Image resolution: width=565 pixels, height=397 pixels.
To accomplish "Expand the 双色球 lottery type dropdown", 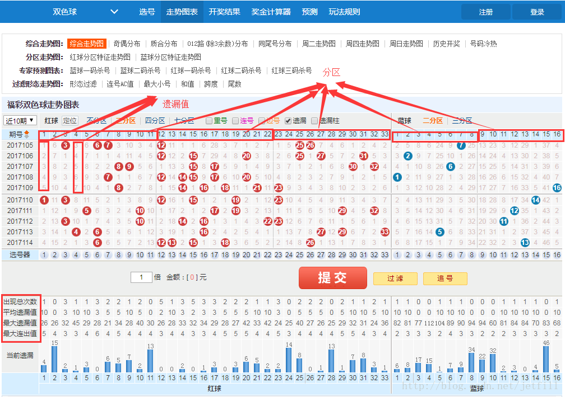I will pos(114,12).
